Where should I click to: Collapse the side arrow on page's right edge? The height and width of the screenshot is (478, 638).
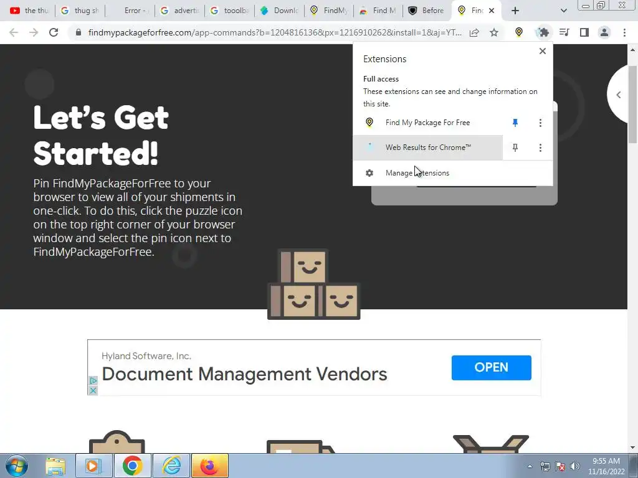[x=619, y=95]
